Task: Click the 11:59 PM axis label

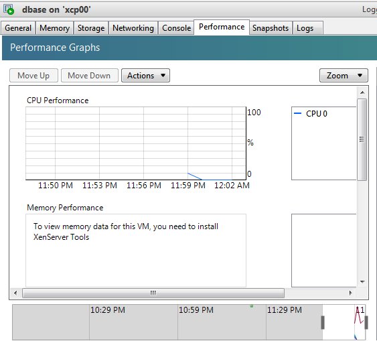Action: pos(188,186)
